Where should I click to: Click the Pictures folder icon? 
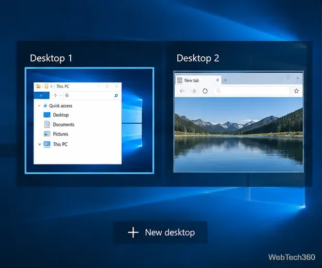pyautogui.click(x=47, y=134)
